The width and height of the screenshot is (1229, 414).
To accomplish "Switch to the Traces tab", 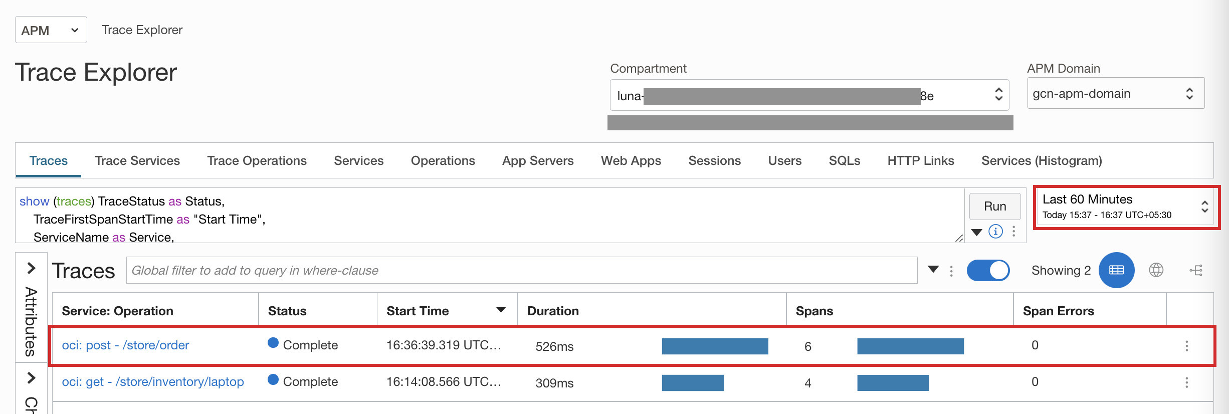I will pos(49,160).
